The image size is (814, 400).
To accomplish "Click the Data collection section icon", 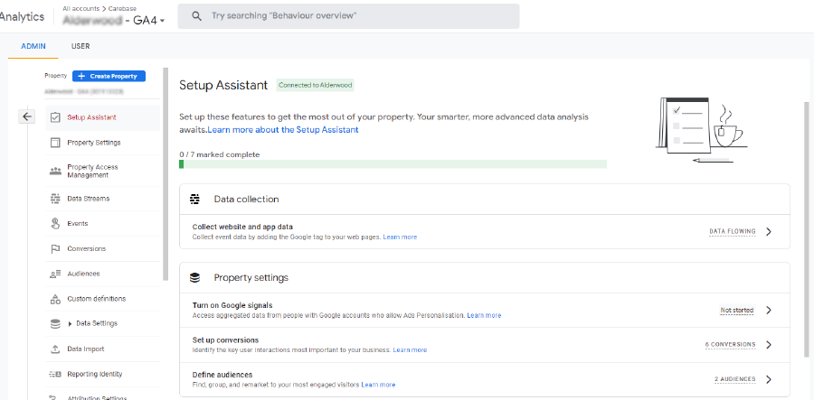I will coord(194,200).
